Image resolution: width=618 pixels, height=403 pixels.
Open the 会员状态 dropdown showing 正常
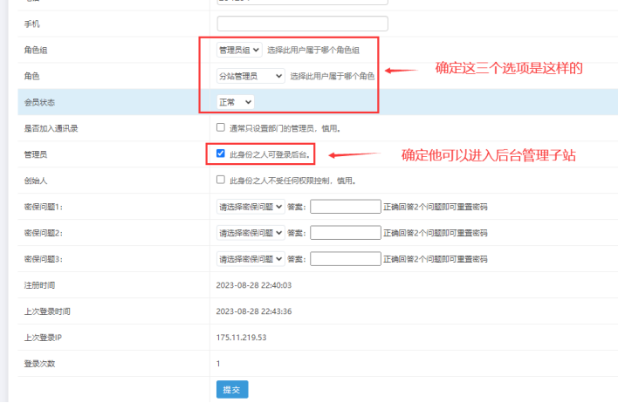235,102
